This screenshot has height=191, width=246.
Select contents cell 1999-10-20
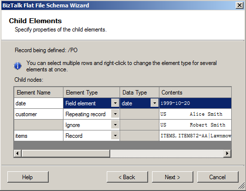(195, 103)
